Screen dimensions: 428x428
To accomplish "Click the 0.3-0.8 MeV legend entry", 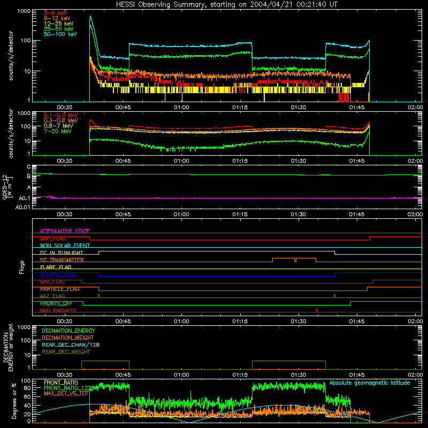I will pyautogui.click(x=61, y=120).
